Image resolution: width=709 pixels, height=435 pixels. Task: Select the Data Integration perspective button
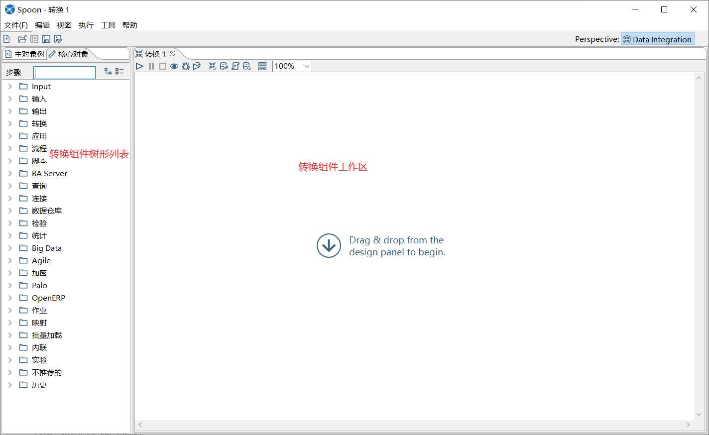click(x=658, y=39)
